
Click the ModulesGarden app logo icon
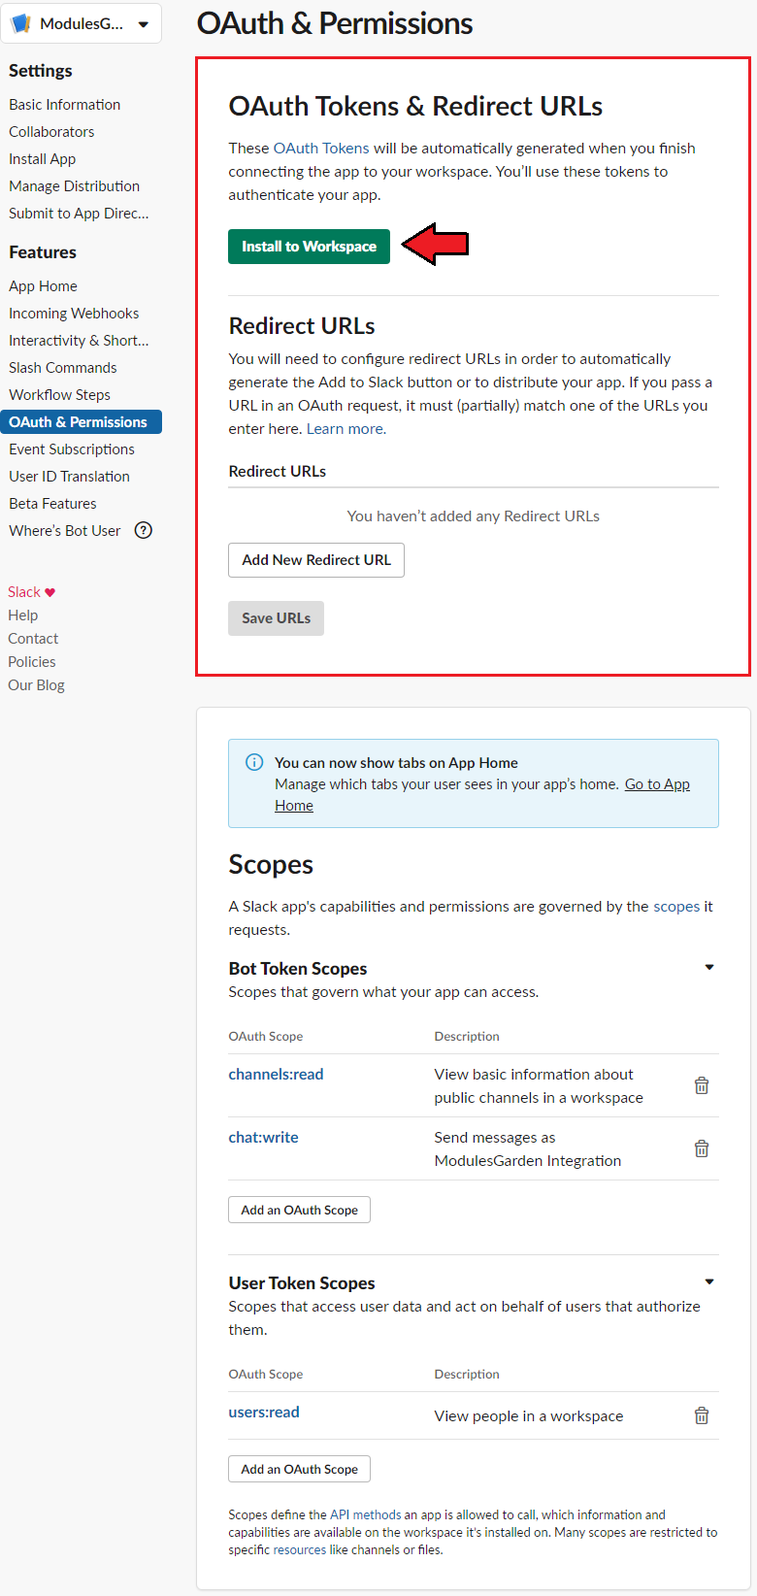[x=20, y=23]
